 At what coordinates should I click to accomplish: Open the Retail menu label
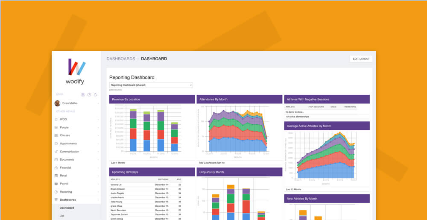64,176
